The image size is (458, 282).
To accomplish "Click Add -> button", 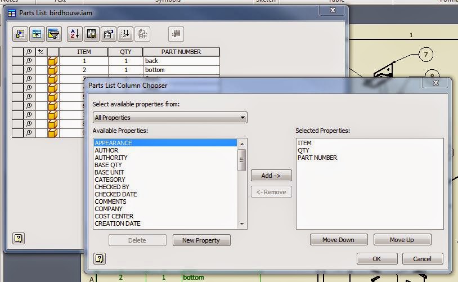I will tap(271, 176).
